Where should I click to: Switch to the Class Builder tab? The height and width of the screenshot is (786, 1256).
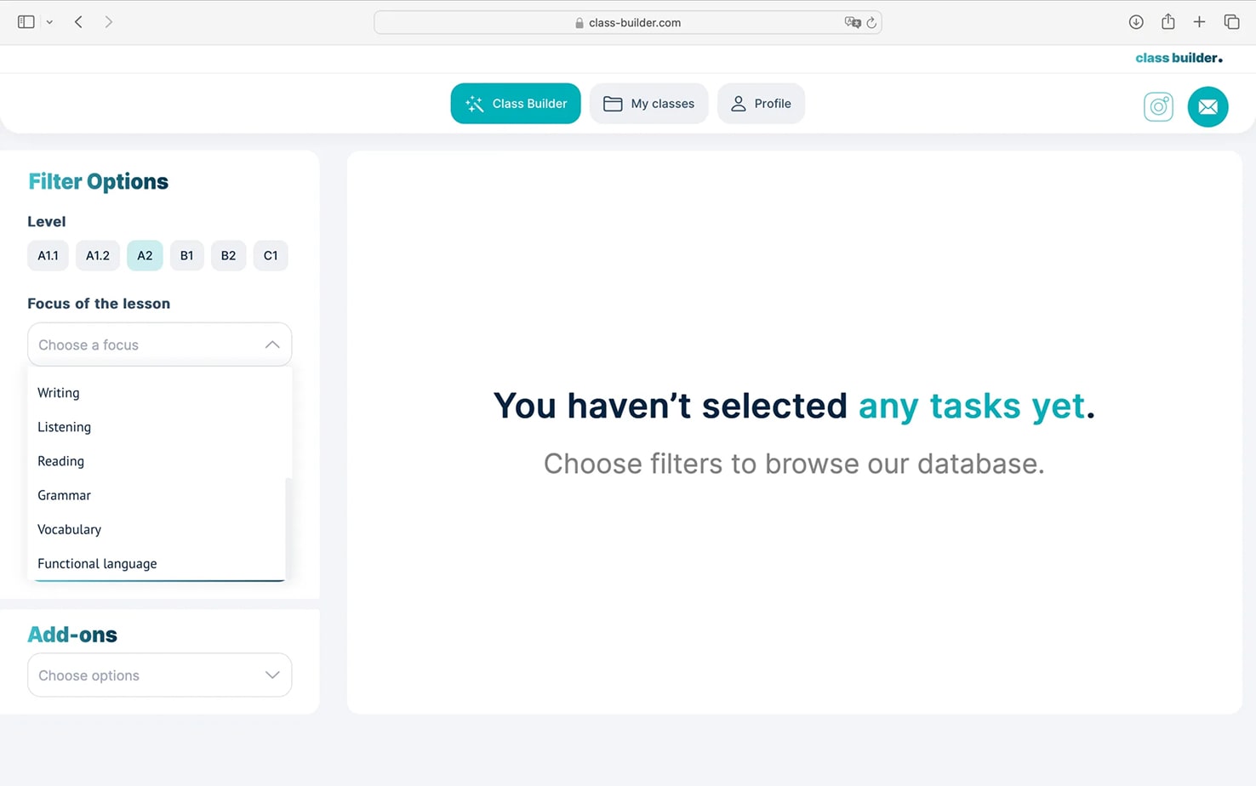(x=515, y=103)
